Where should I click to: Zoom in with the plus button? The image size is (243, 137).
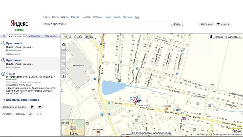coord(64,76)
